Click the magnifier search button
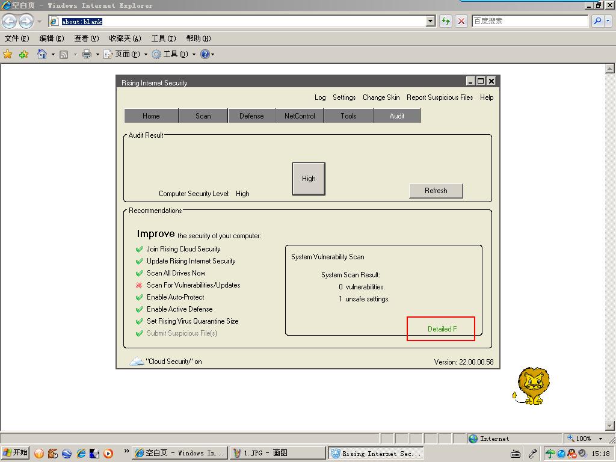This screenshot has height=462, width=616. 597,21
